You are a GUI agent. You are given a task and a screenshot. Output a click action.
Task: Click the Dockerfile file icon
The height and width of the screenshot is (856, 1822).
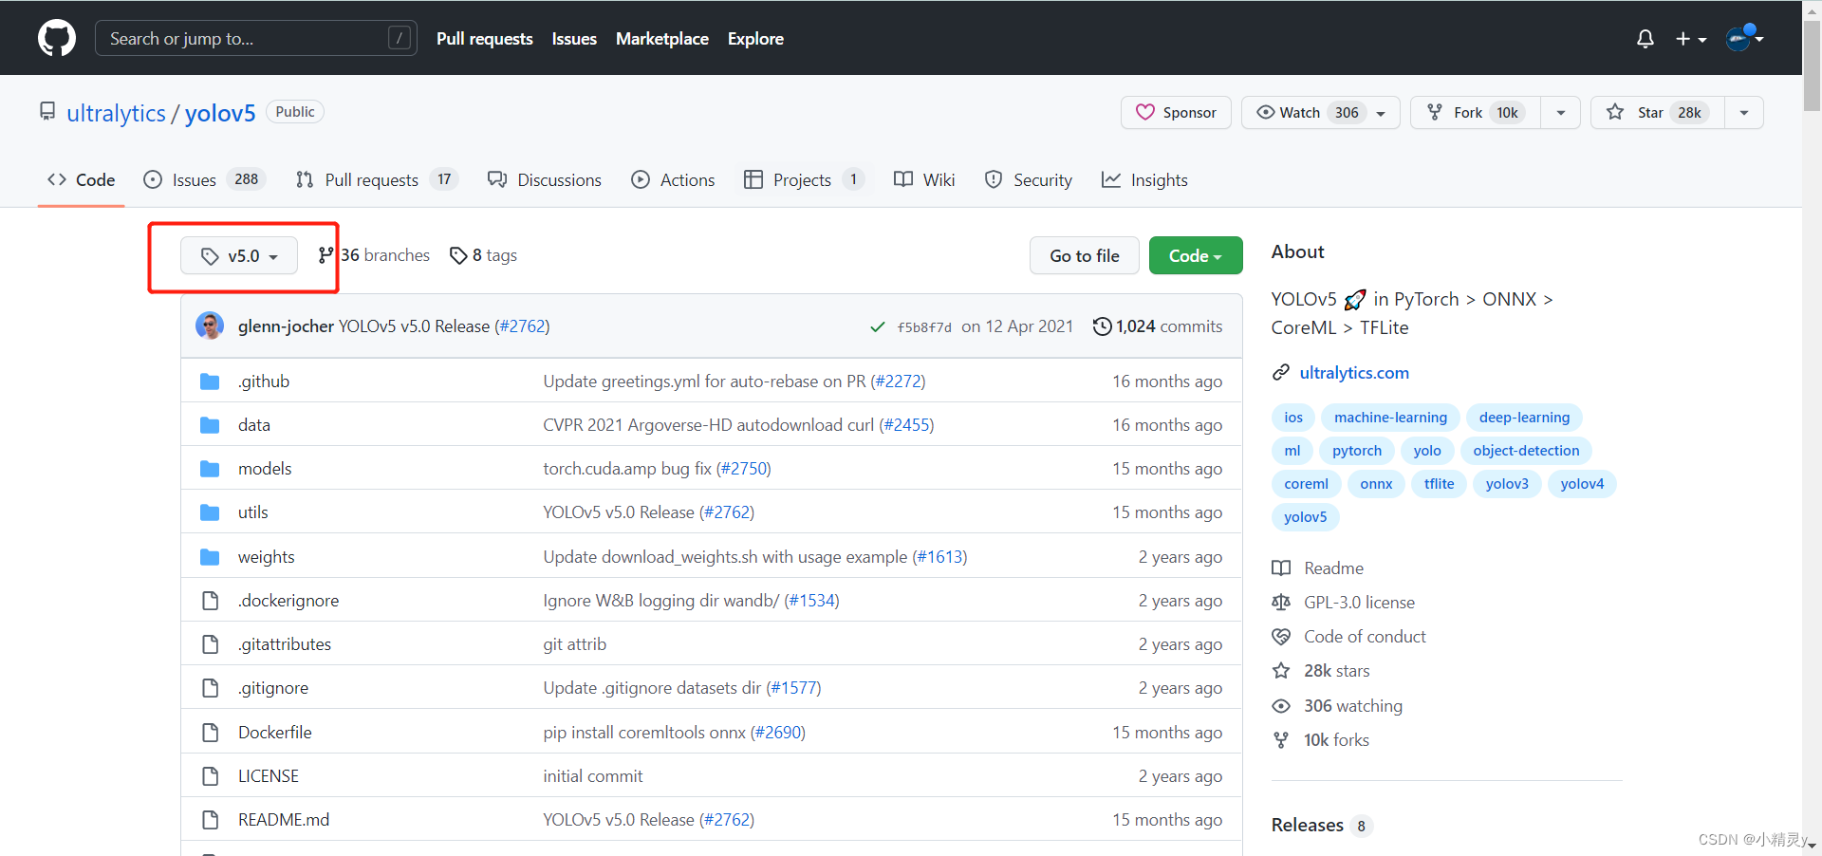click(x=211, y=733)
